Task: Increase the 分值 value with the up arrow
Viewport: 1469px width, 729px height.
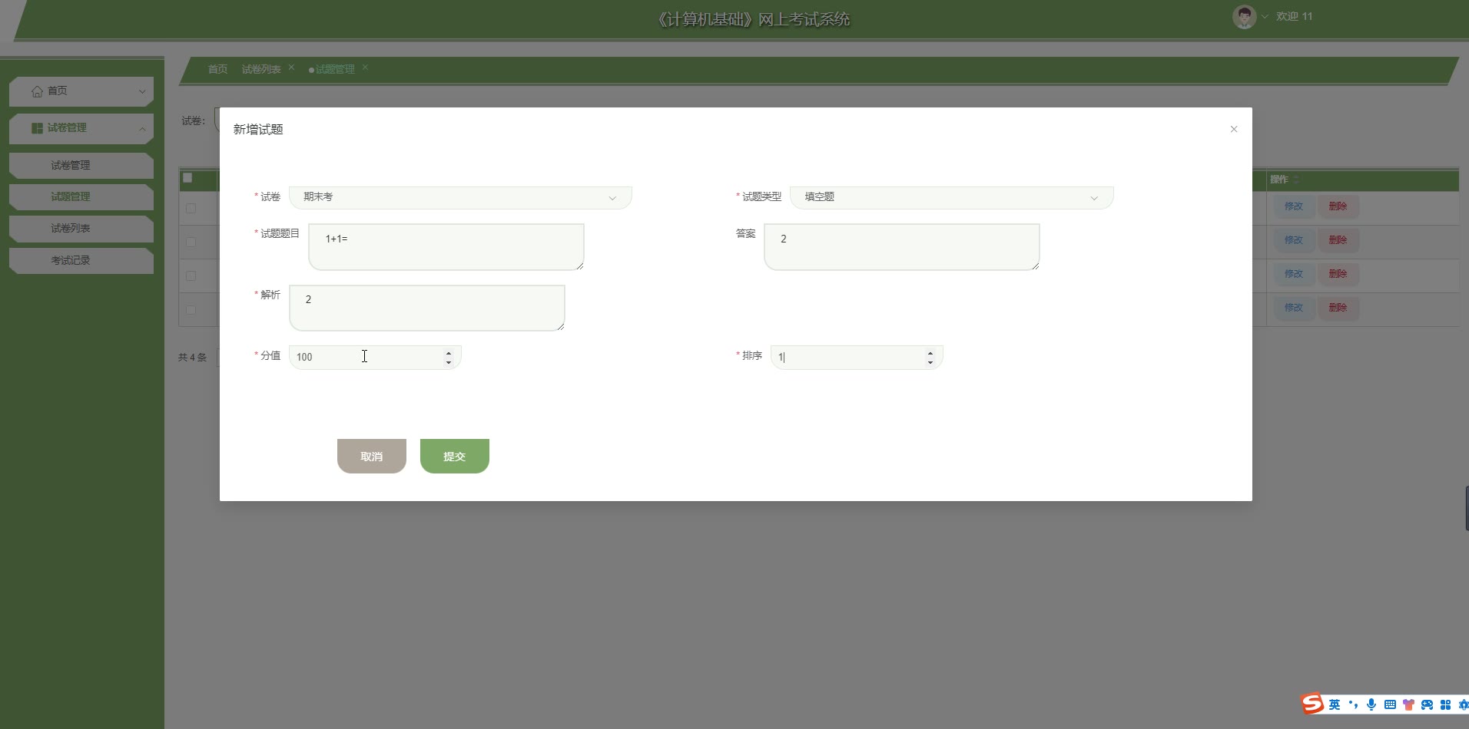Action: [449, 353]
